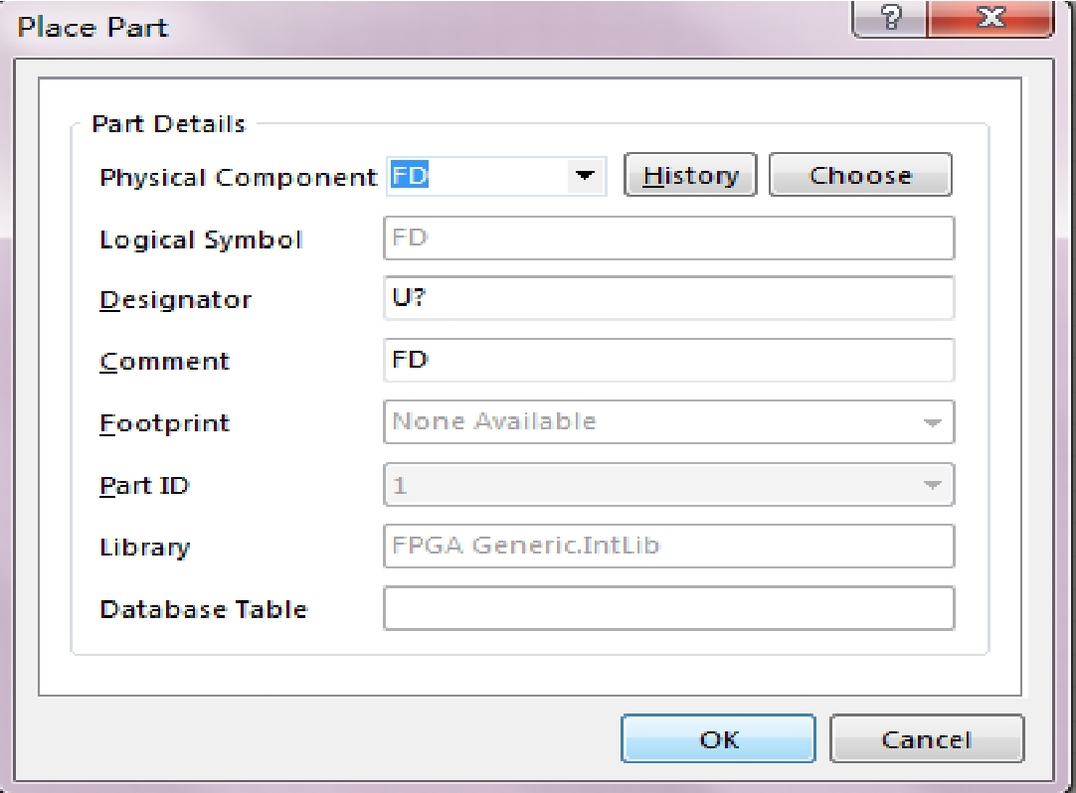Click the Library field showing FPGA Generic.IntLib
This screenshot has width=1076, height=793.
pos(668,546)
